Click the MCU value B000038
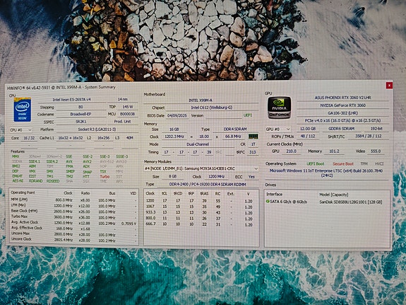The height and width of the screenshot is (305, 406). (127, 114)
